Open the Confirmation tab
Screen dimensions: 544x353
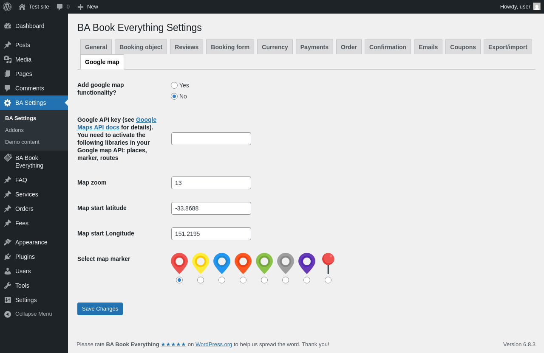388,47
